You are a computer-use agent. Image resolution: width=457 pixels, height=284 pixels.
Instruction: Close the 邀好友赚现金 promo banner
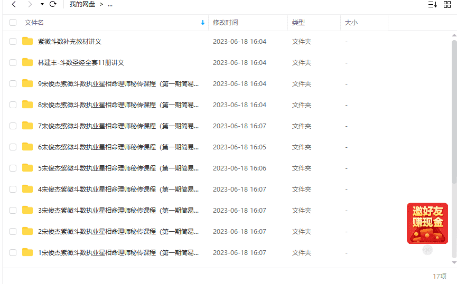pyautogui.click(x=428, y=250)
